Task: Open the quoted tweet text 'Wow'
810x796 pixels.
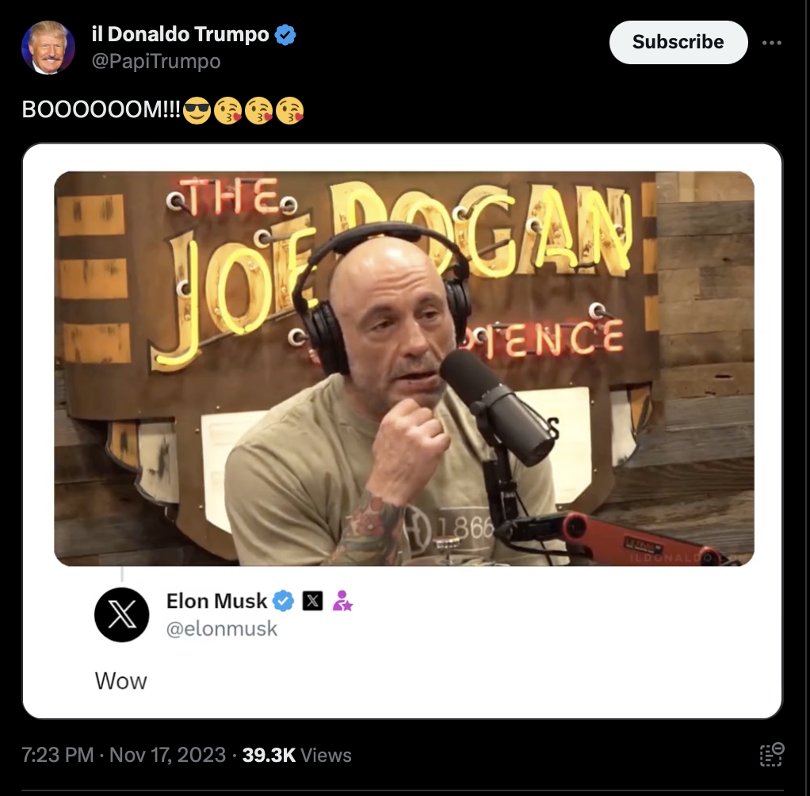Action: (x=121, y=681)
